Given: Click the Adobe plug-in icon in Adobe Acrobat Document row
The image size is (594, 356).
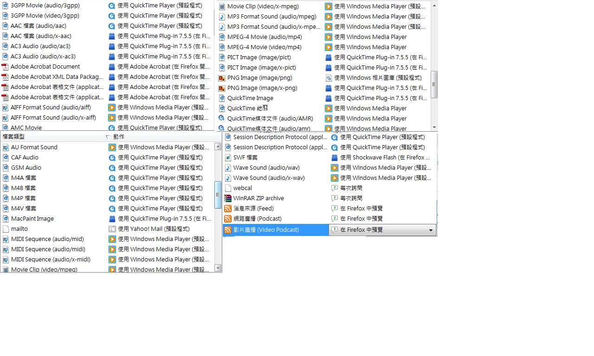Looking at the screenshot, I should coord(111,67).
